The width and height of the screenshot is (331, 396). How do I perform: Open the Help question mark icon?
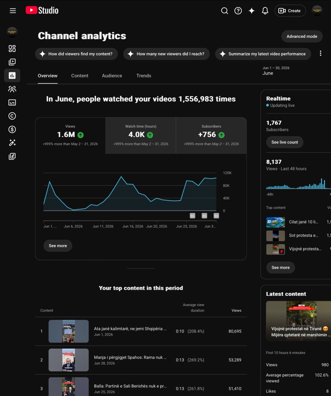tap(238, 11)
